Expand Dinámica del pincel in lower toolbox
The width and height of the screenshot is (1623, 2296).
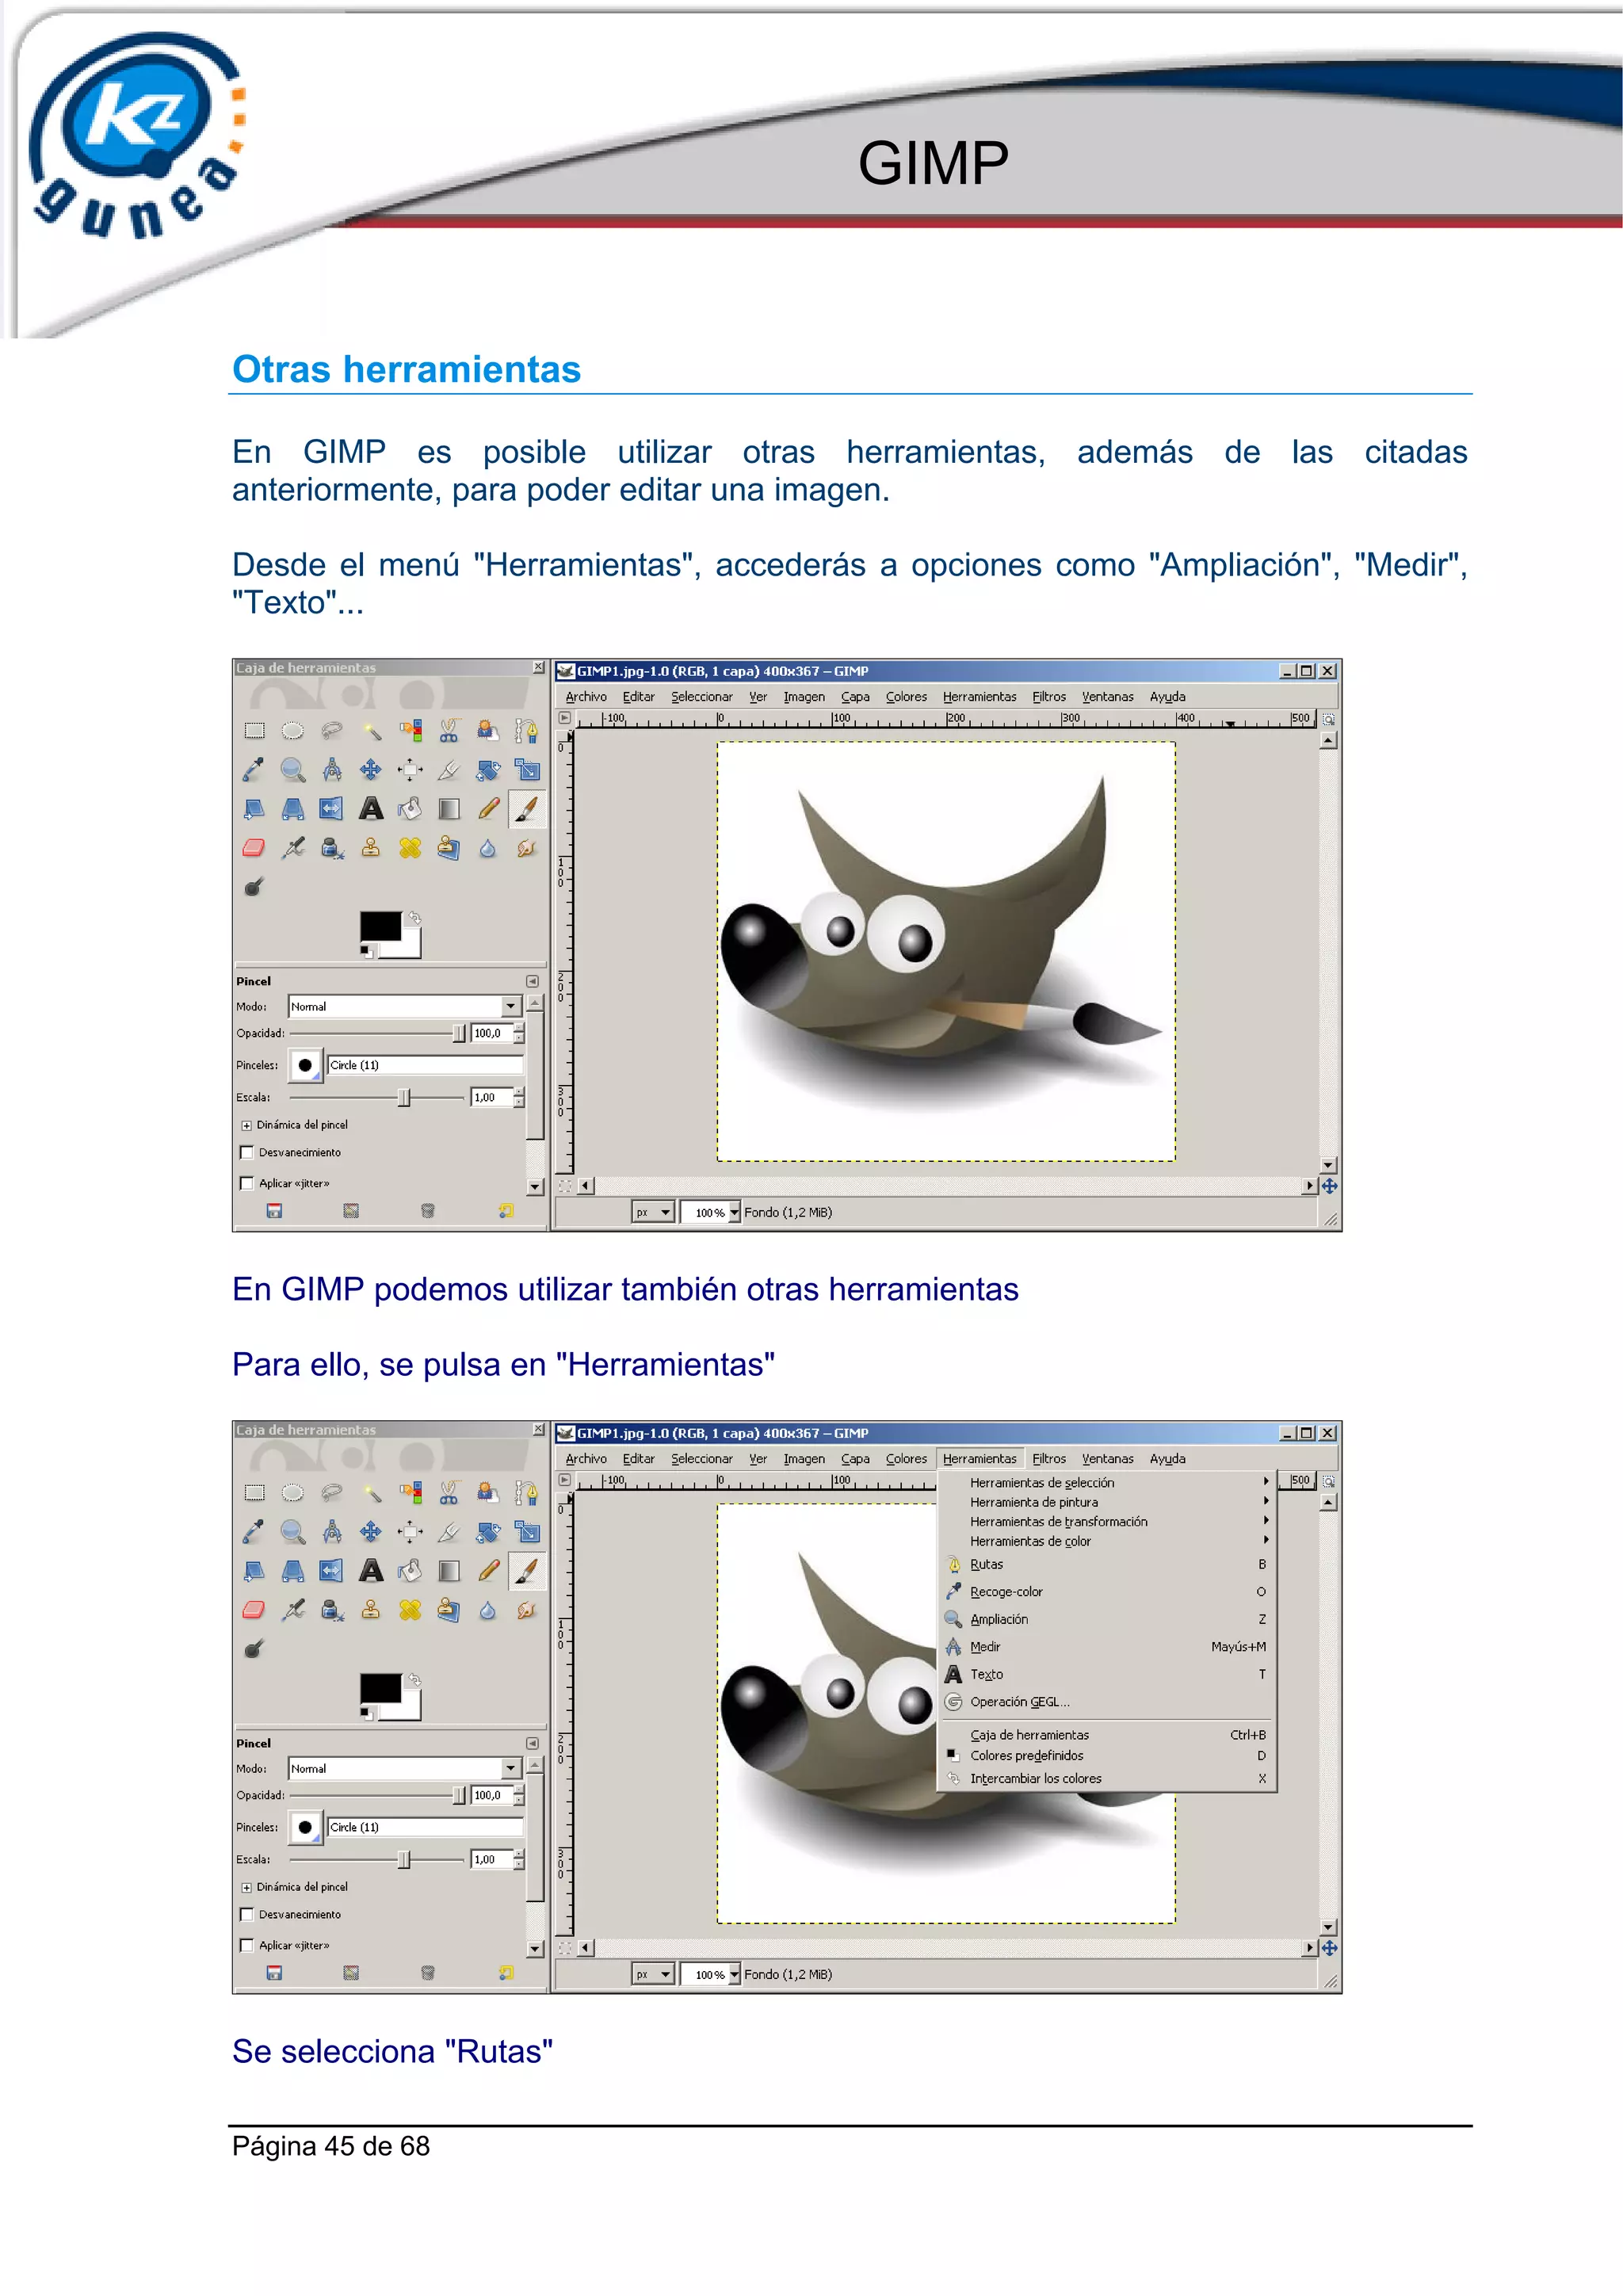[x=247, y=1887]
